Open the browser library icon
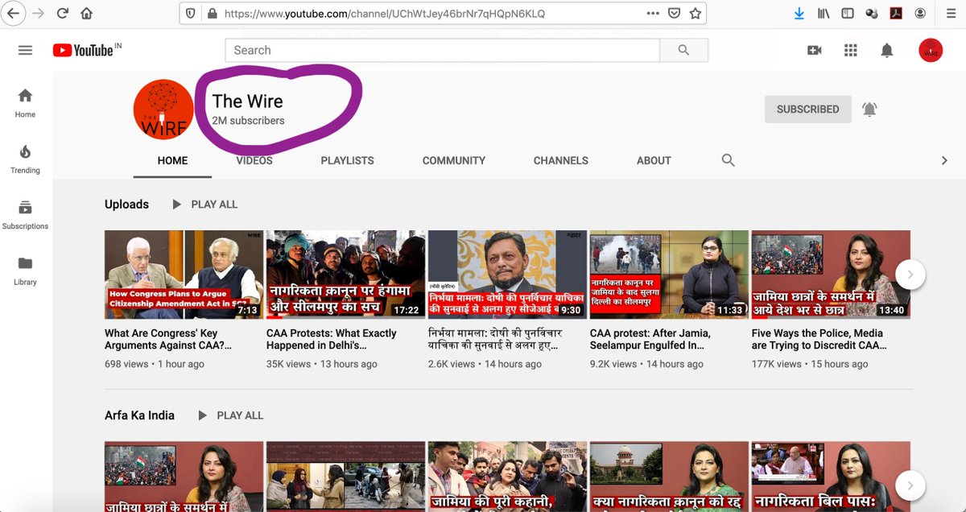Screen dimensions: 966x512 pyautogui.click(x=824, y=14)
